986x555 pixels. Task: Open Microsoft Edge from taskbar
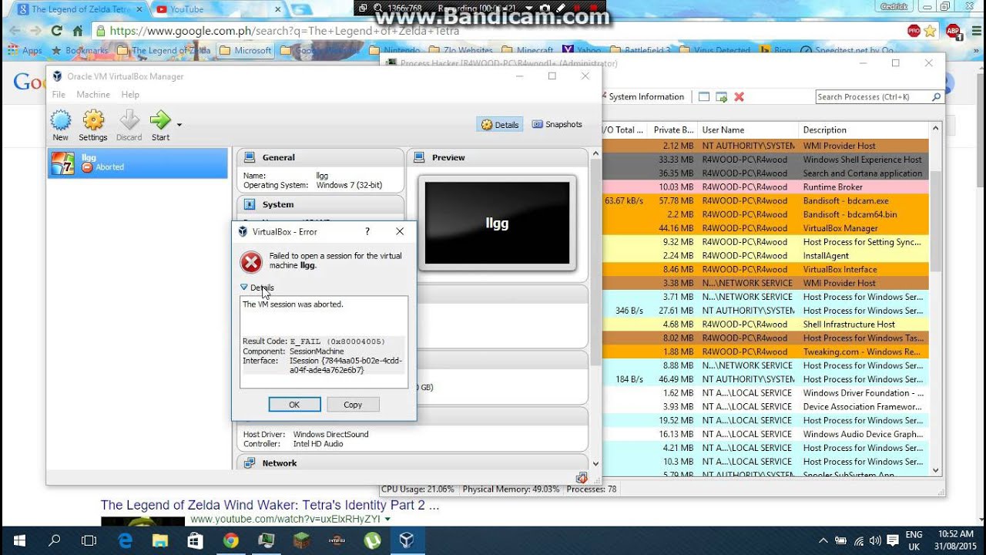[125, 541]
